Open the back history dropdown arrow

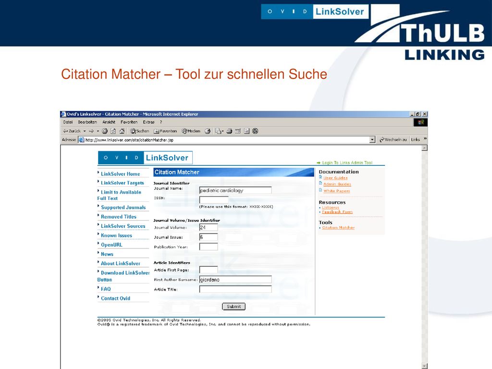click(x=85, y=131)
